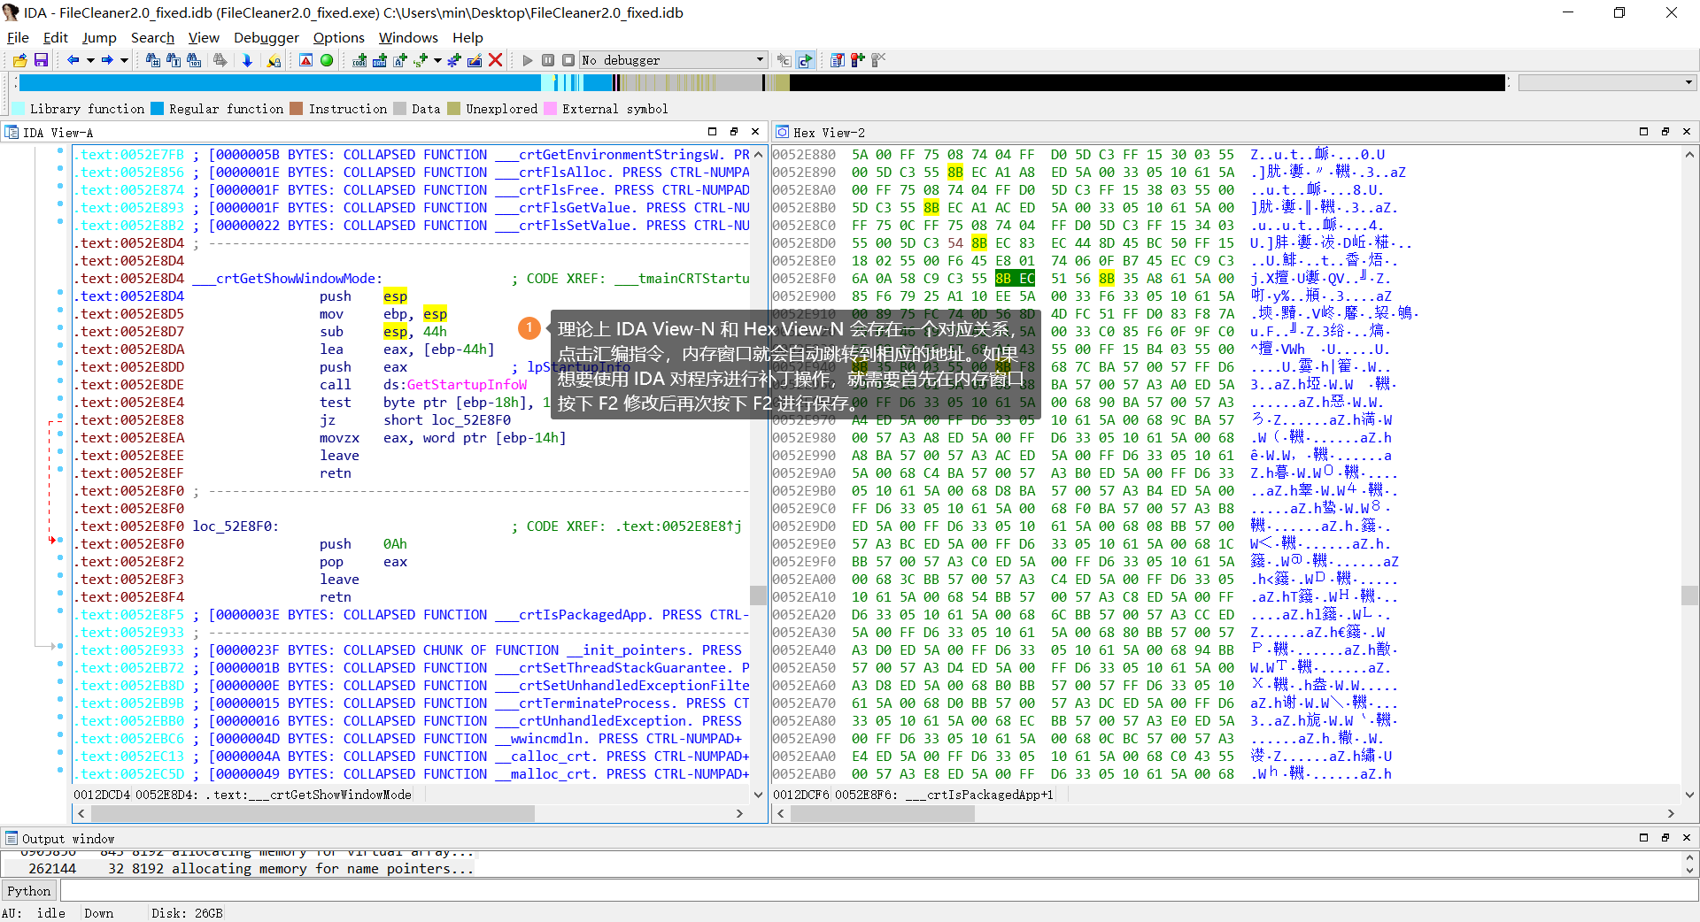Close the IDA View-A panel

pyautogui.click(x=755, y=132)
